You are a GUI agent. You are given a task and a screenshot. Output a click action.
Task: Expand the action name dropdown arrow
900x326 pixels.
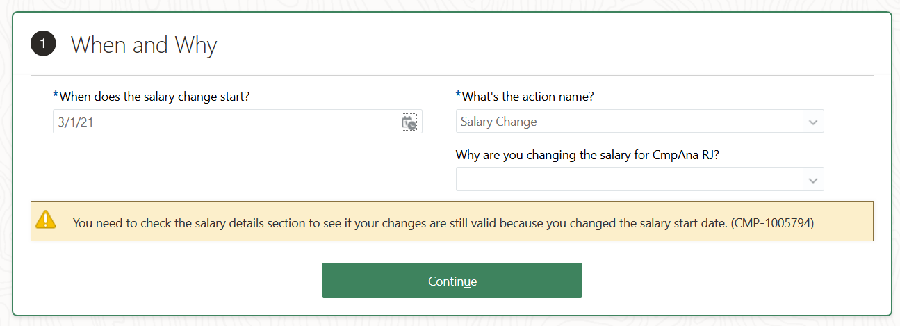tap(813, 122)
